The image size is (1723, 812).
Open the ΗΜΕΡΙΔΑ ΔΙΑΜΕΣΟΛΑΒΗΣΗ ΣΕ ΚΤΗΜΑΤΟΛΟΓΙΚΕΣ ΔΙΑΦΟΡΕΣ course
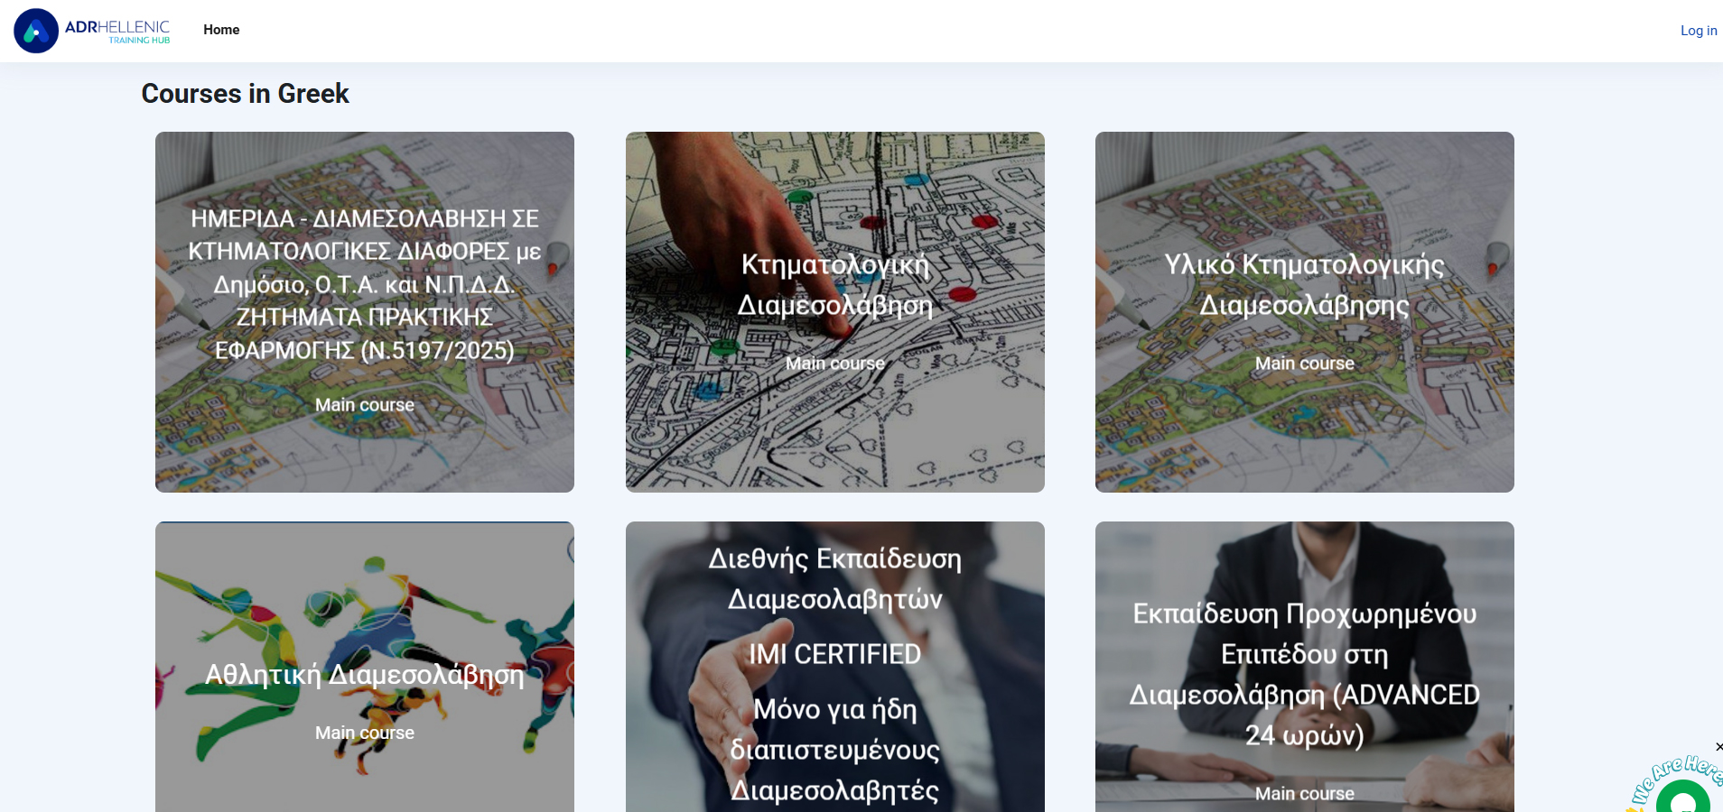[364, 284]
